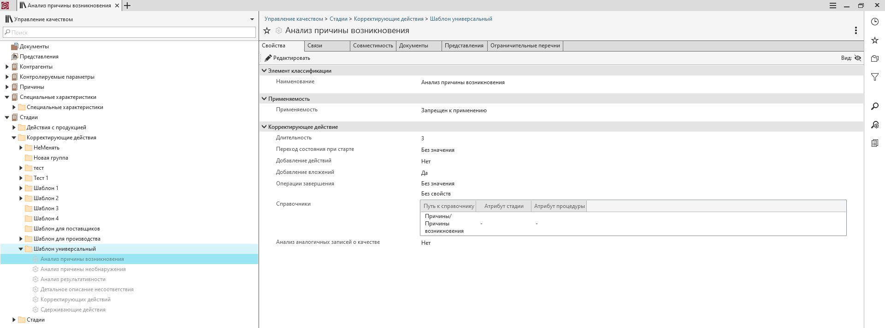Image resolution: width=885 pixels, height=328 pixels.
Task: Click the Редактировать button
Action: coord(287,58)
